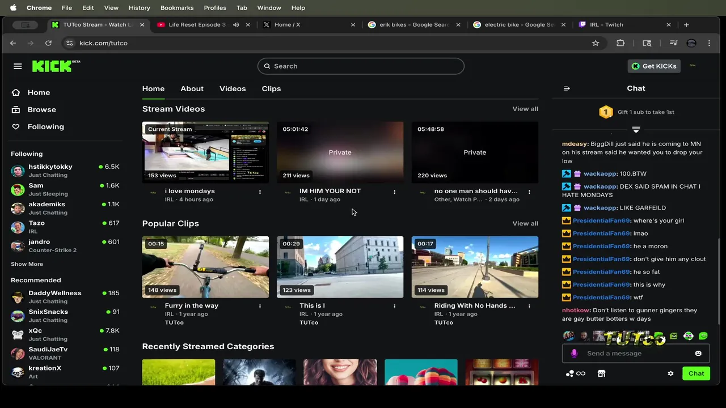Open options for 'IM HIM YOUR NOT' video
Image resolution: width=726 pixels, height=408 pixels.
(395, 192)
